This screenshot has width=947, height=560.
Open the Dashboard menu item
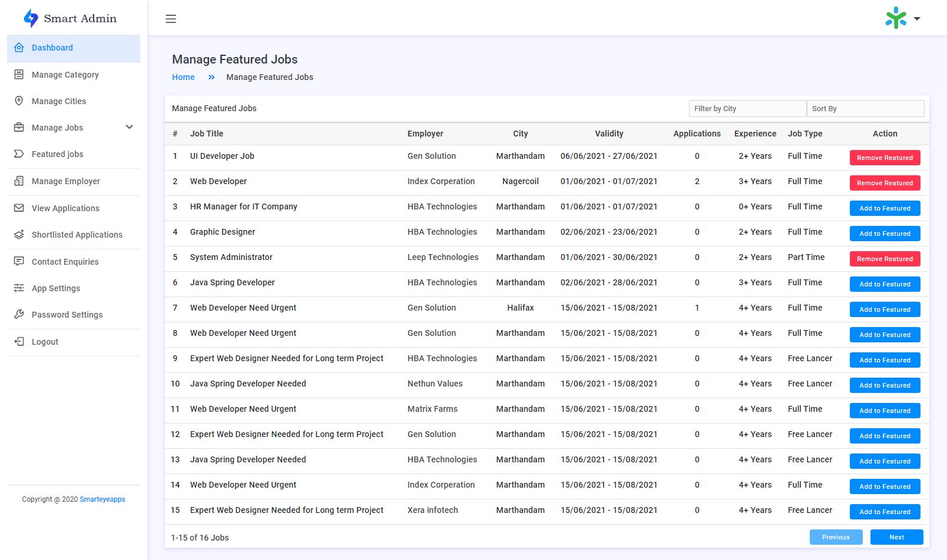point(52,48)
